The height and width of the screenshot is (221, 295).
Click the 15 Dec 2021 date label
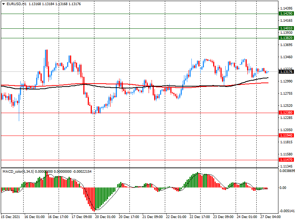click(x=10, y=217)
